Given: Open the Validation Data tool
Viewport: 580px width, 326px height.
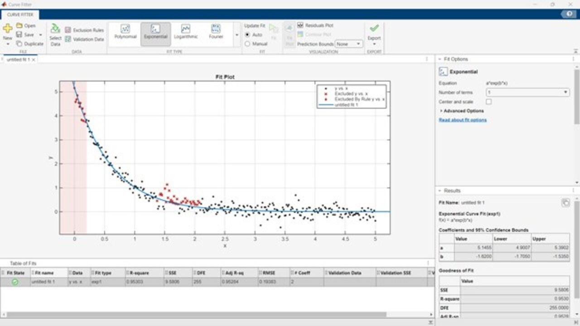Looking at the screenshot, I should pos(84,39).
